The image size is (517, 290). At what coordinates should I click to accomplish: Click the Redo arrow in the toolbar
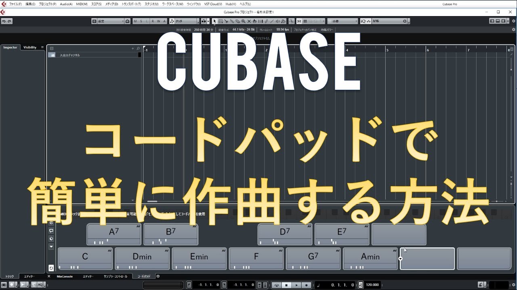point(9,21)
